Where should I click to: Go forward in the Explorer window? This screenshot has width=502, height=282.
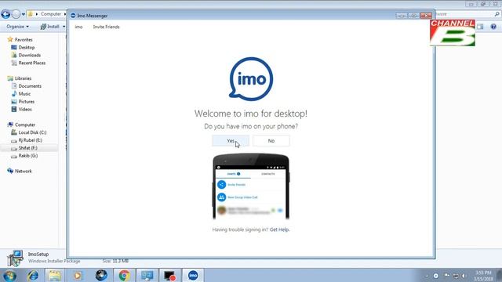(x=16, y=14)
